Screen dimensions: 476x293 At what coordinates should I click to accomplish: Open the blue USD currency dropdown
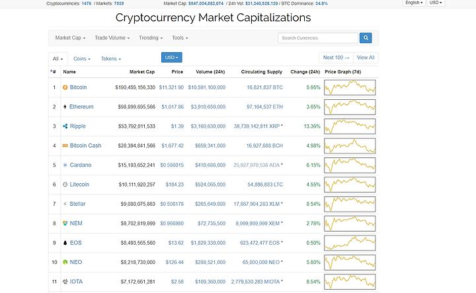pos(171,58)
